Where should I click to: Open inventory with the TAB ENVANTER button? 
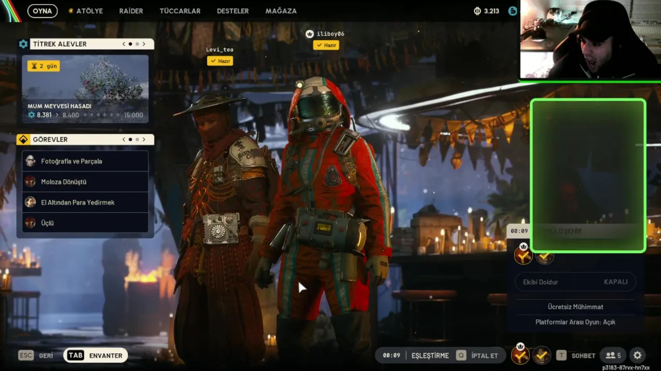(96, 356)
